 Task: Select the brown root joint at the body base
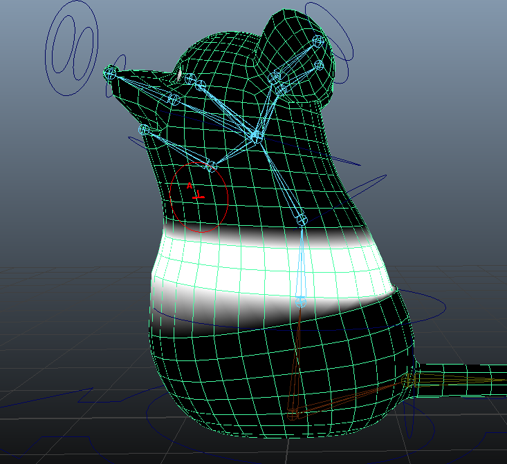pos(293,414)
